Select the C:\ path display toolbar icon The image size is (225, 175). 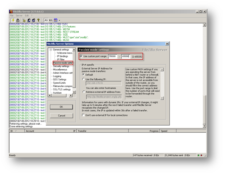point(51,20)
